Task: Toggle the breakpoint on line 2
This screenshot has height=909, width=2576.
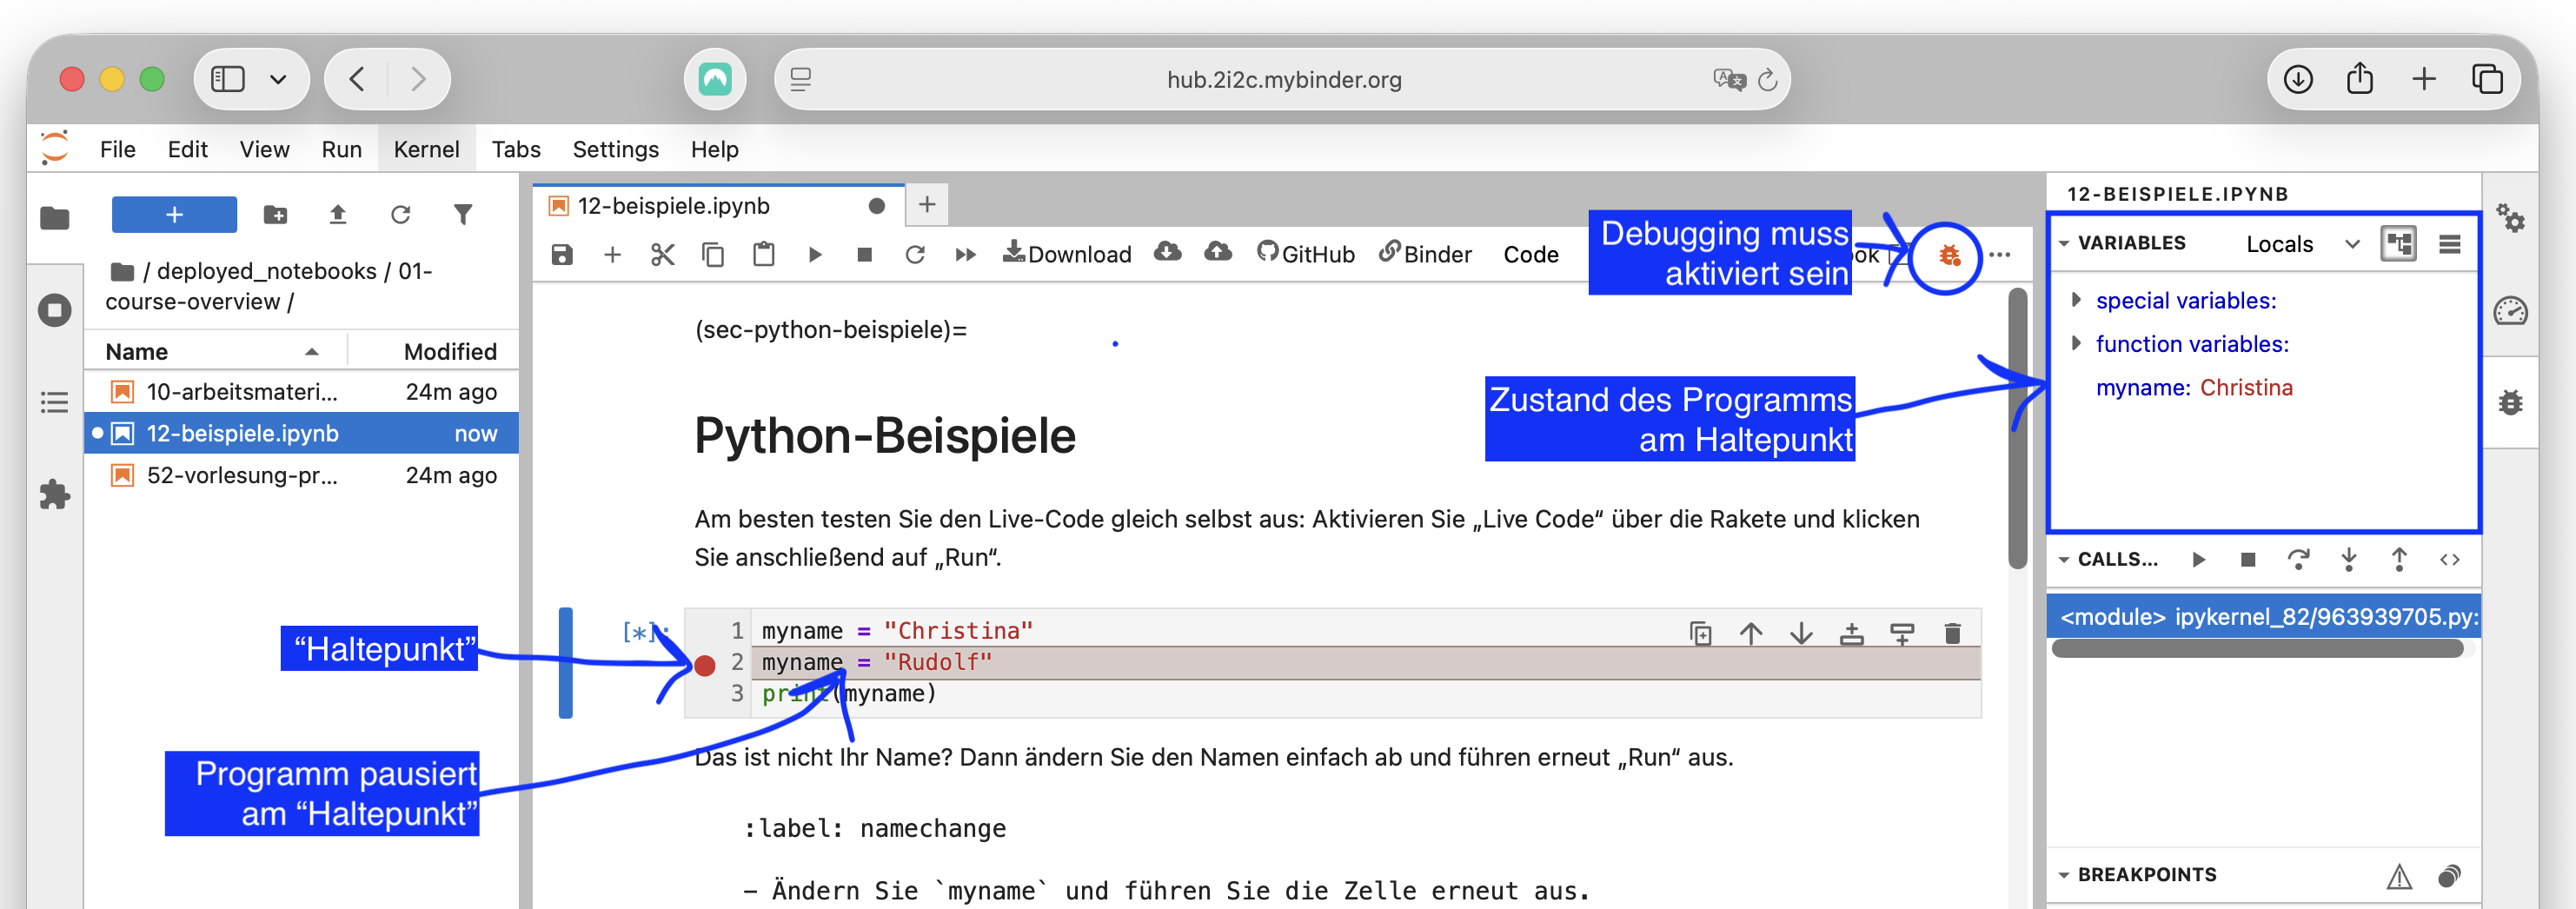Action: pyautogui.click(x=705, y=665)
